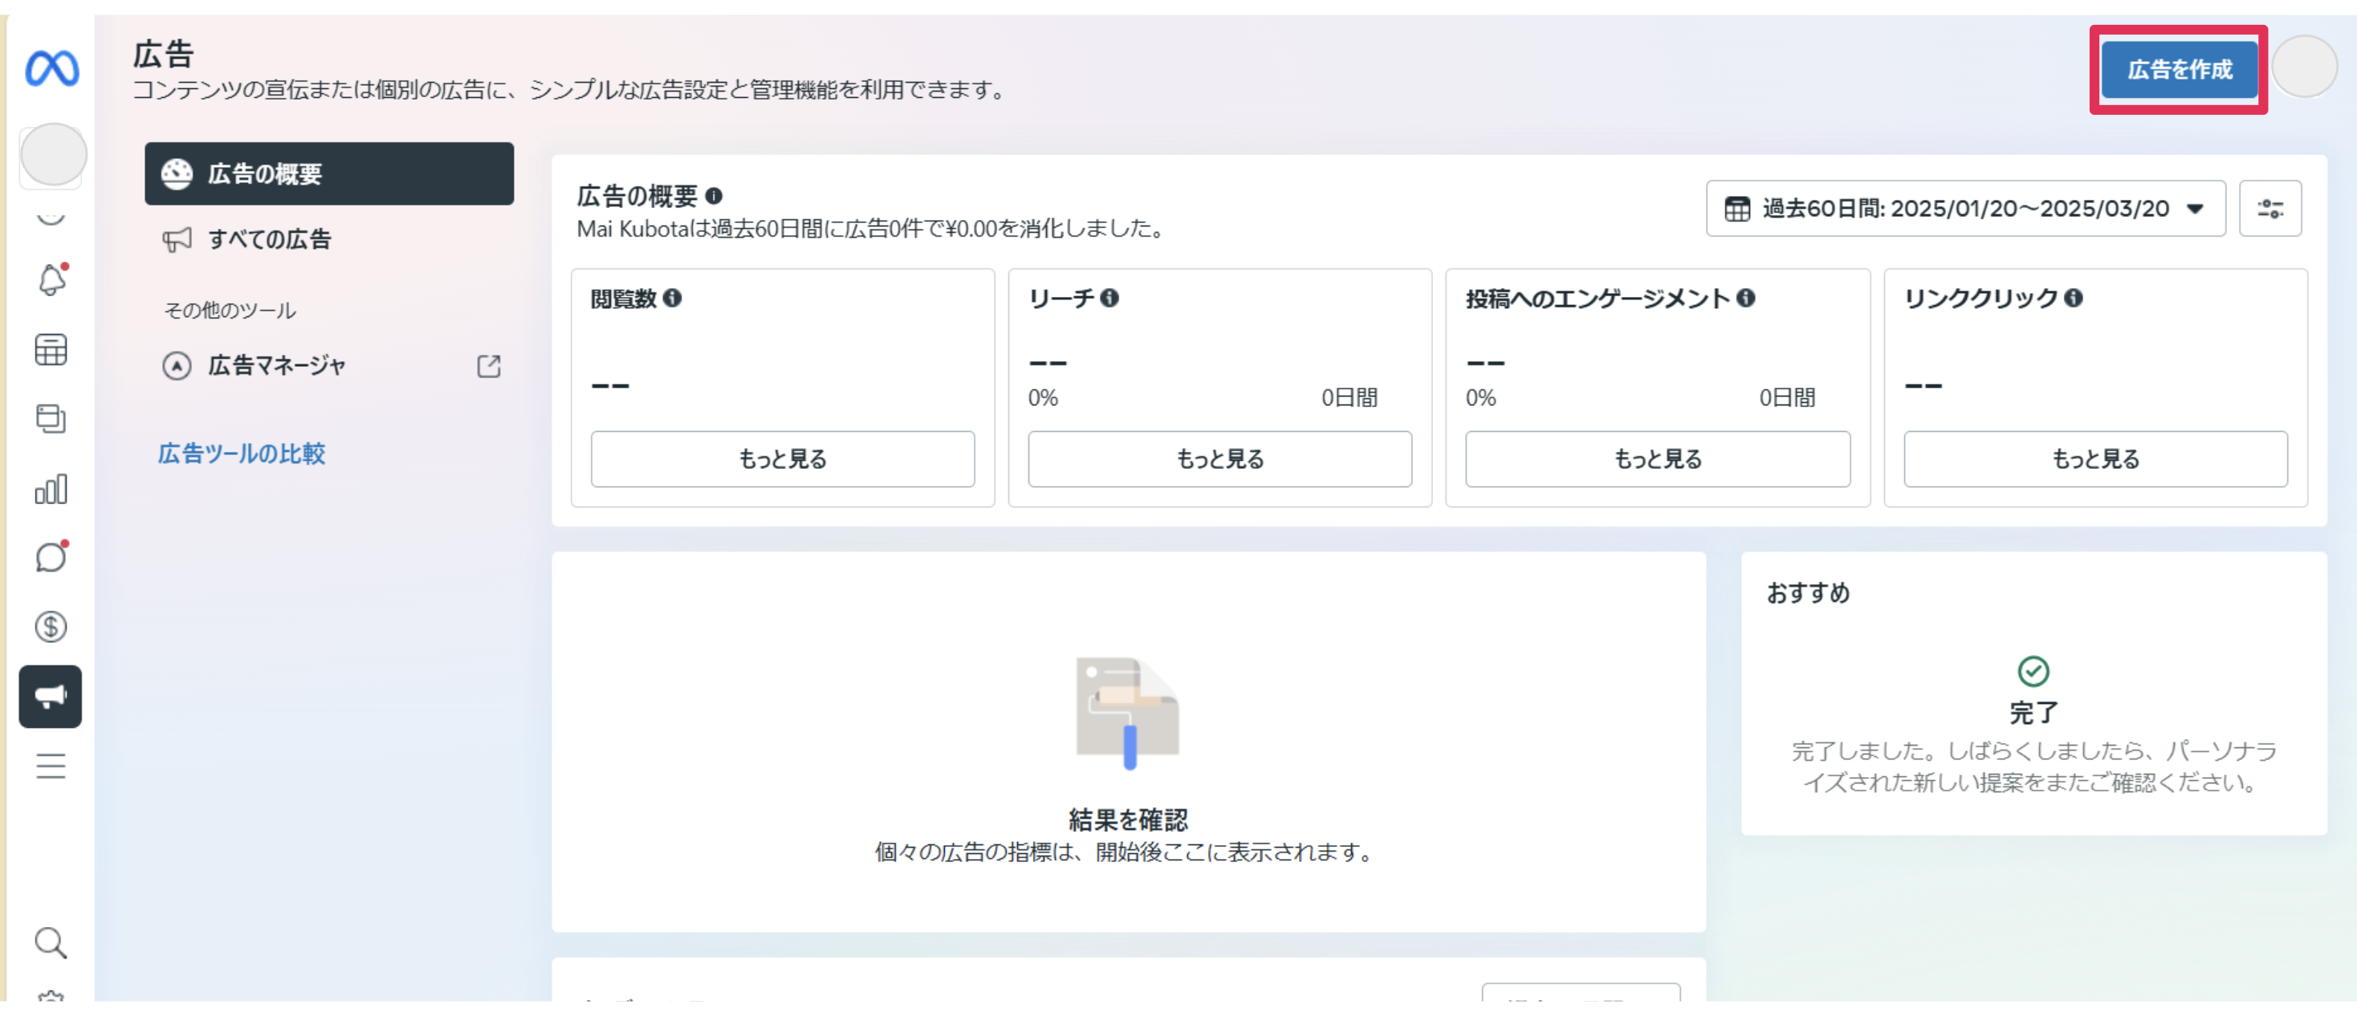
Task: Click the 0% value in 投稿へのエンゲージメント card
Action: point(1480,398)
